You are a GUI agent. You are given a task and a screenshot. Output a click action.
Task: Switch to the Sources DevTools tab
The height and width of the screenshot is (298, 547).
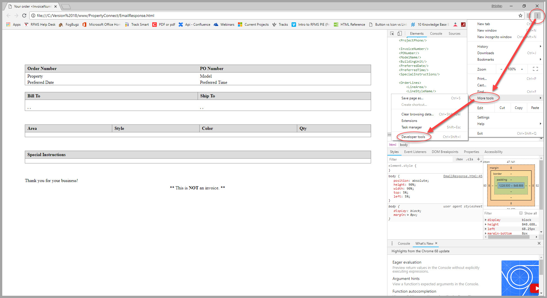tap(454, 33)
